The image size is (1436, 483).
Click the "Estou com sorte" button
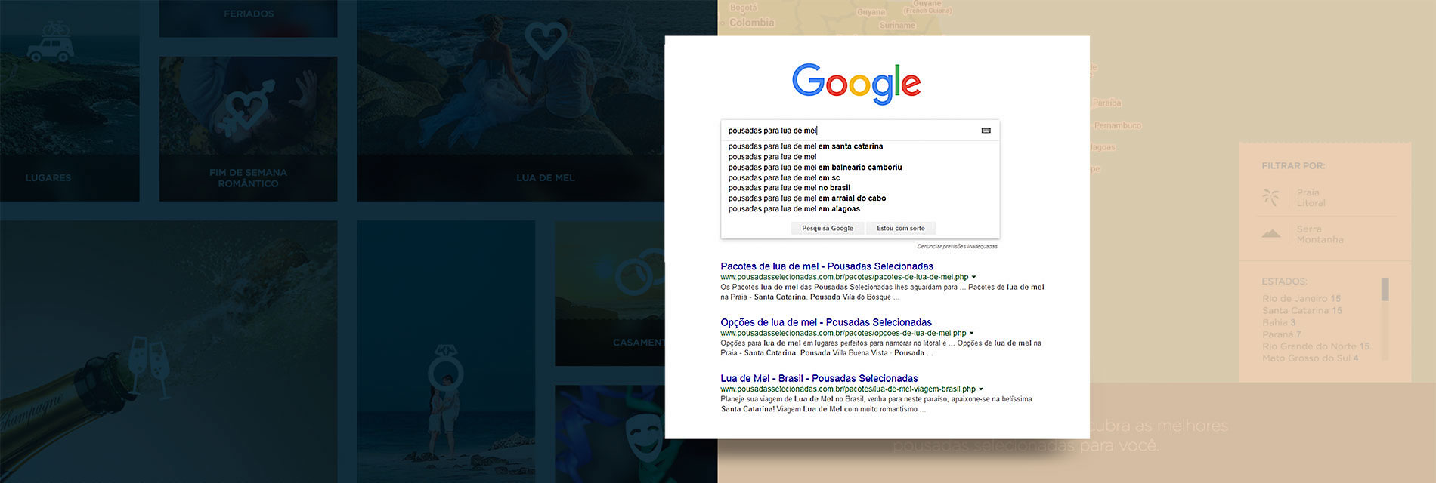(x=900, y=228)
